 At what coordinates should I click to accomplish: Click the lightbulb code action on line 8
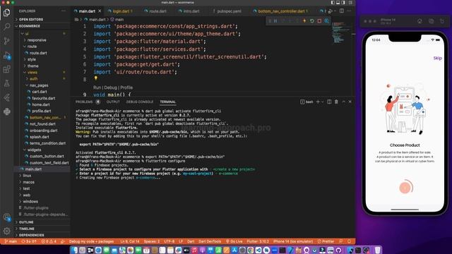[x=96, y=78]
